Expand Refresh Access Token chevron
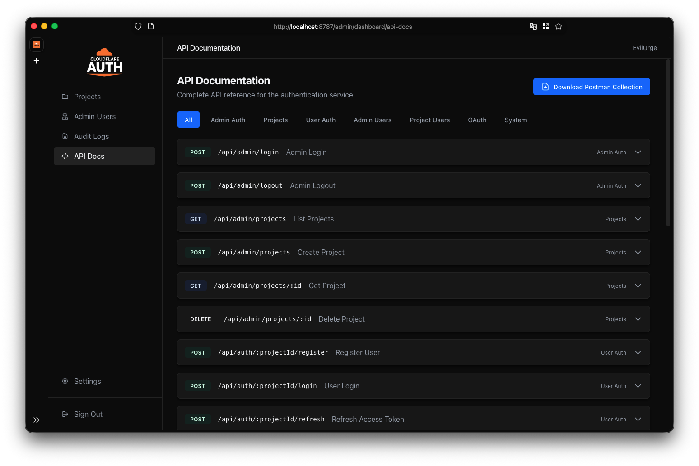The height and width of the screenshot is (466, 699). coord(638,419)
